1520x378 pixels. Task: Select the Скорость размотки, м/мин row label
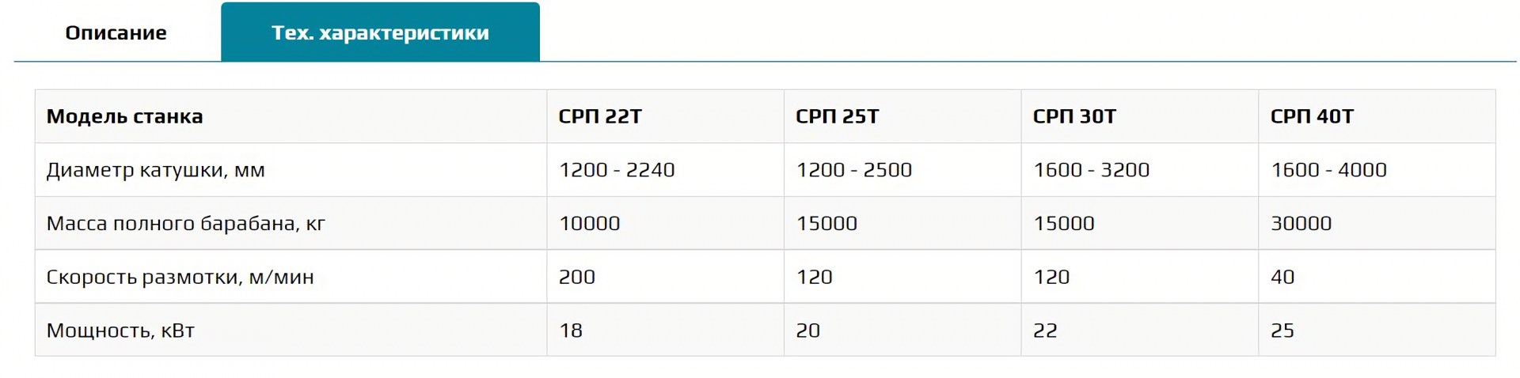180,278
